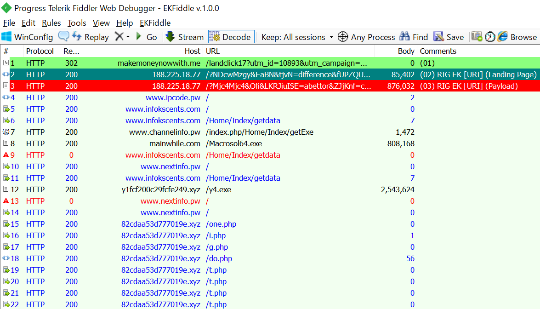Click session 11 row icon
Viewport: 540px width, 309px height.
[x=6, y=178]
